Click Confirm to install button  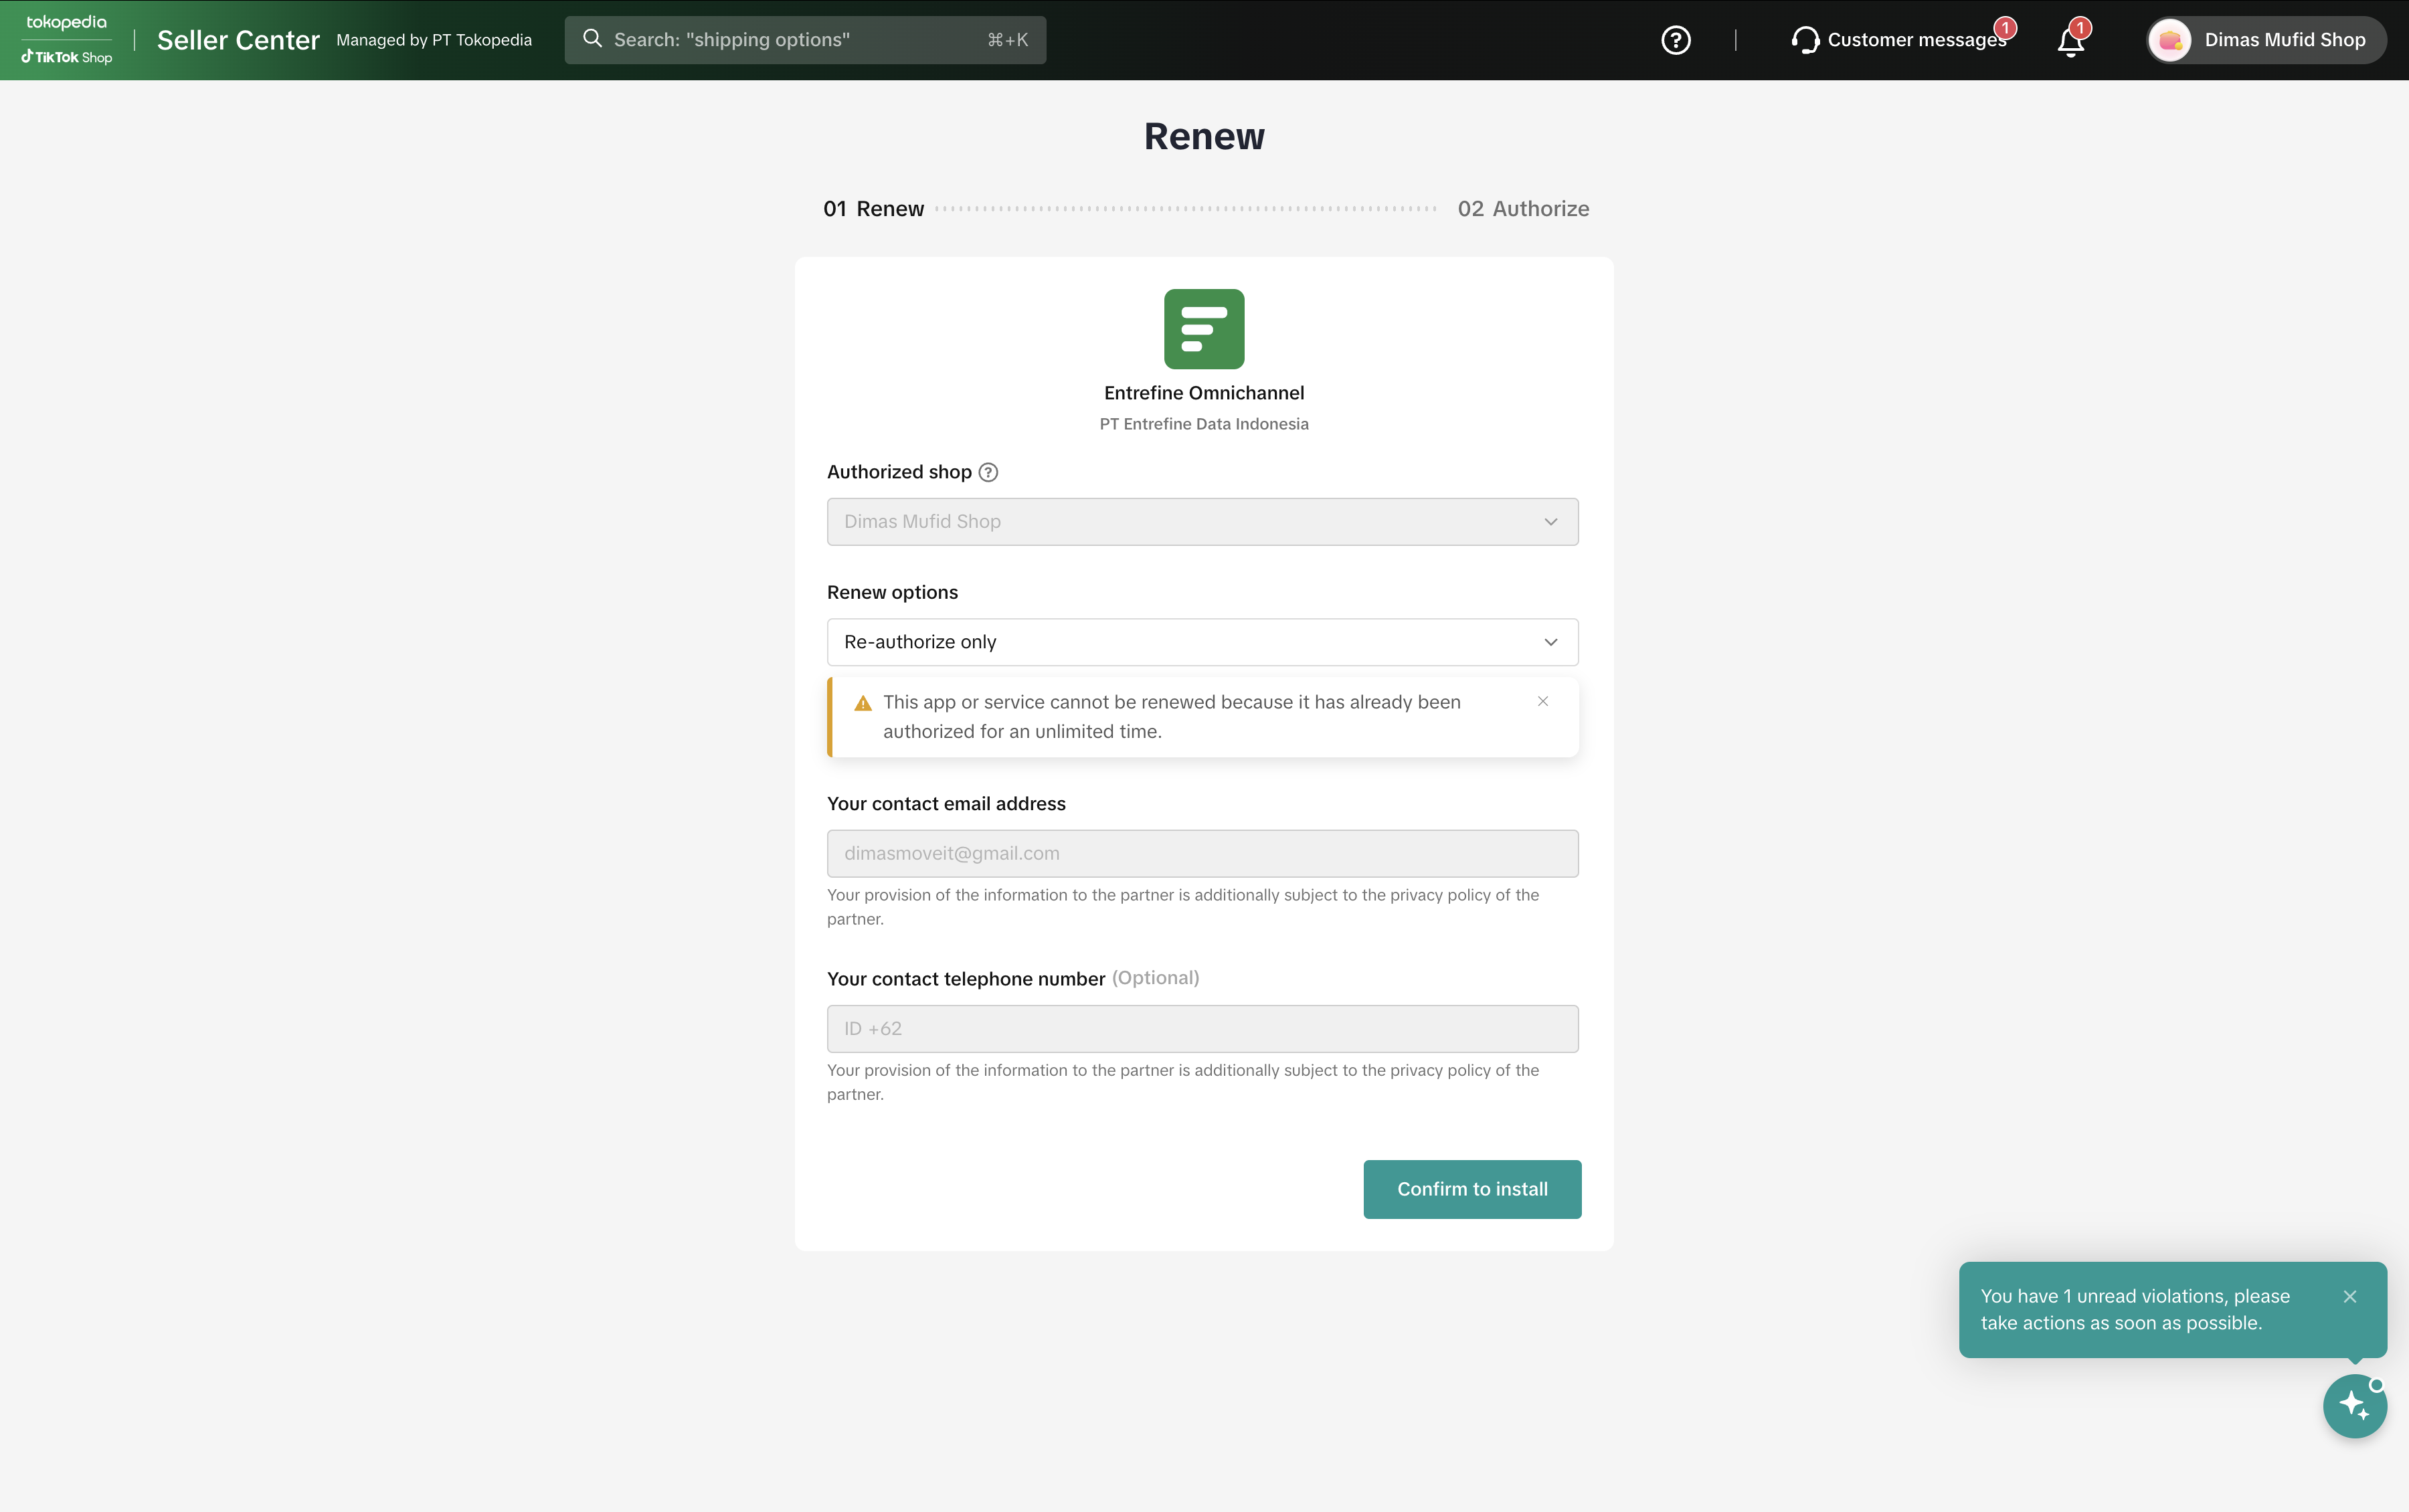[x=1472, y=1189]
